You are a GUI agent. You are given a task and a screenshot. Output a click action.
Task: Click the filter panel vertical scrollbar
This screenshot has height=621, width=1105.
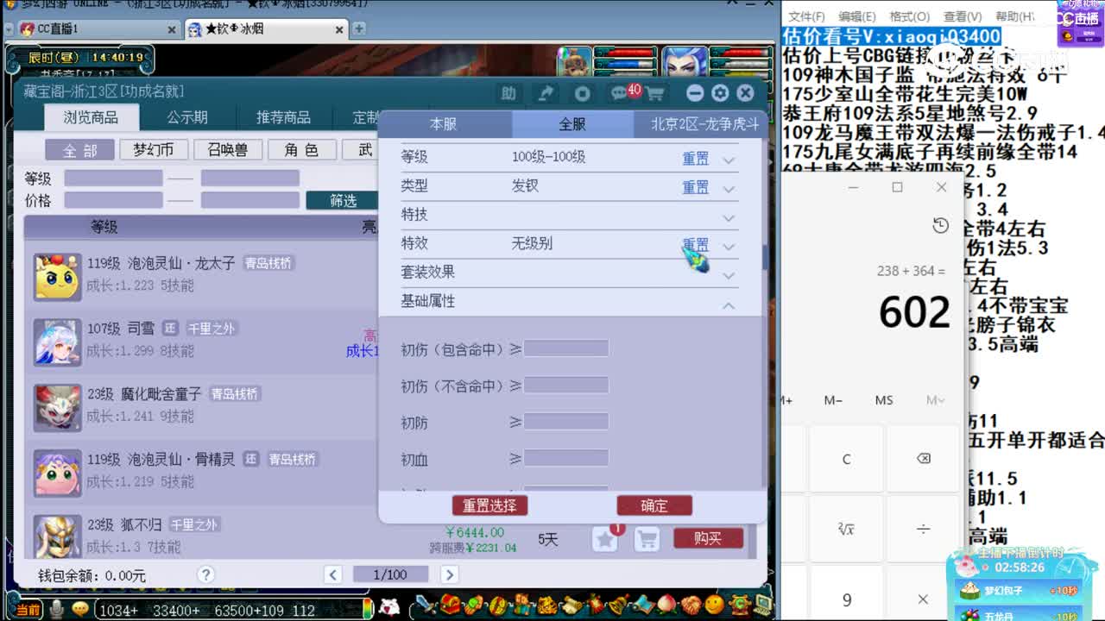[764, 256]
